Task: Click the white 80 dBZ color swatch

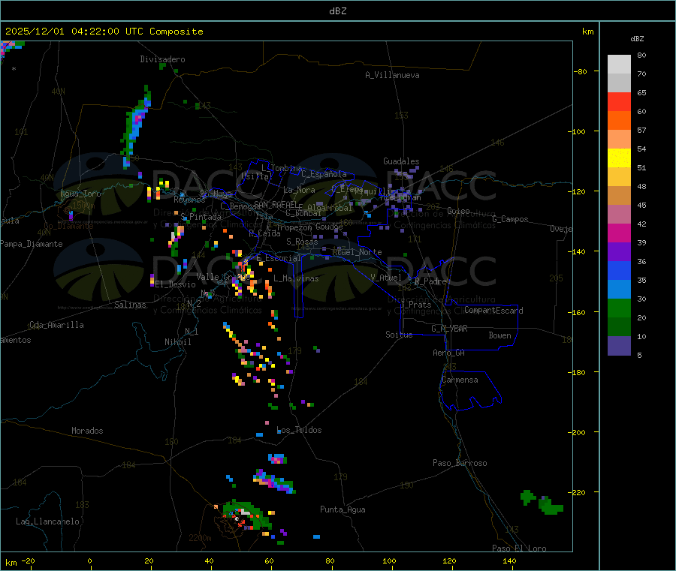Action: coord(619,65)
